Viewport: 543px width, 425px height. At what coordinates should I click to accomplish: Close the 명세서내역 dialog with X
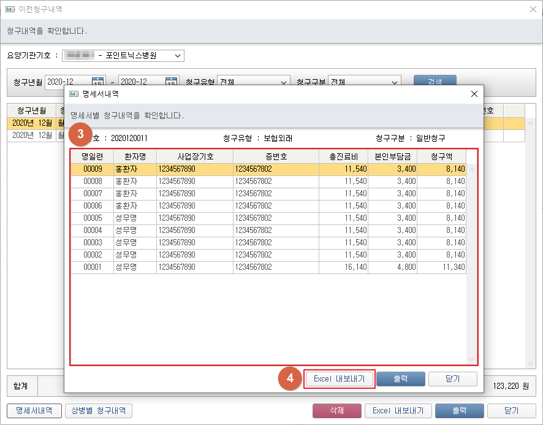474,94
